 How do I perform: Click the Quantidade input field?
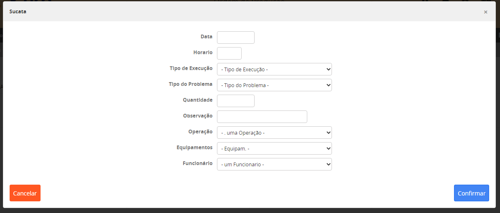(x=235, y=101)
